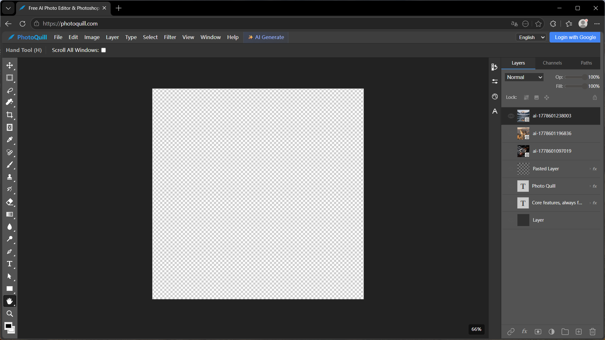Toggle lock transparent pixels

(x=526, y=98)
